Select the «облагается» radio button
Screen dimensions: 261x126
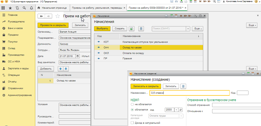point(132,110)
